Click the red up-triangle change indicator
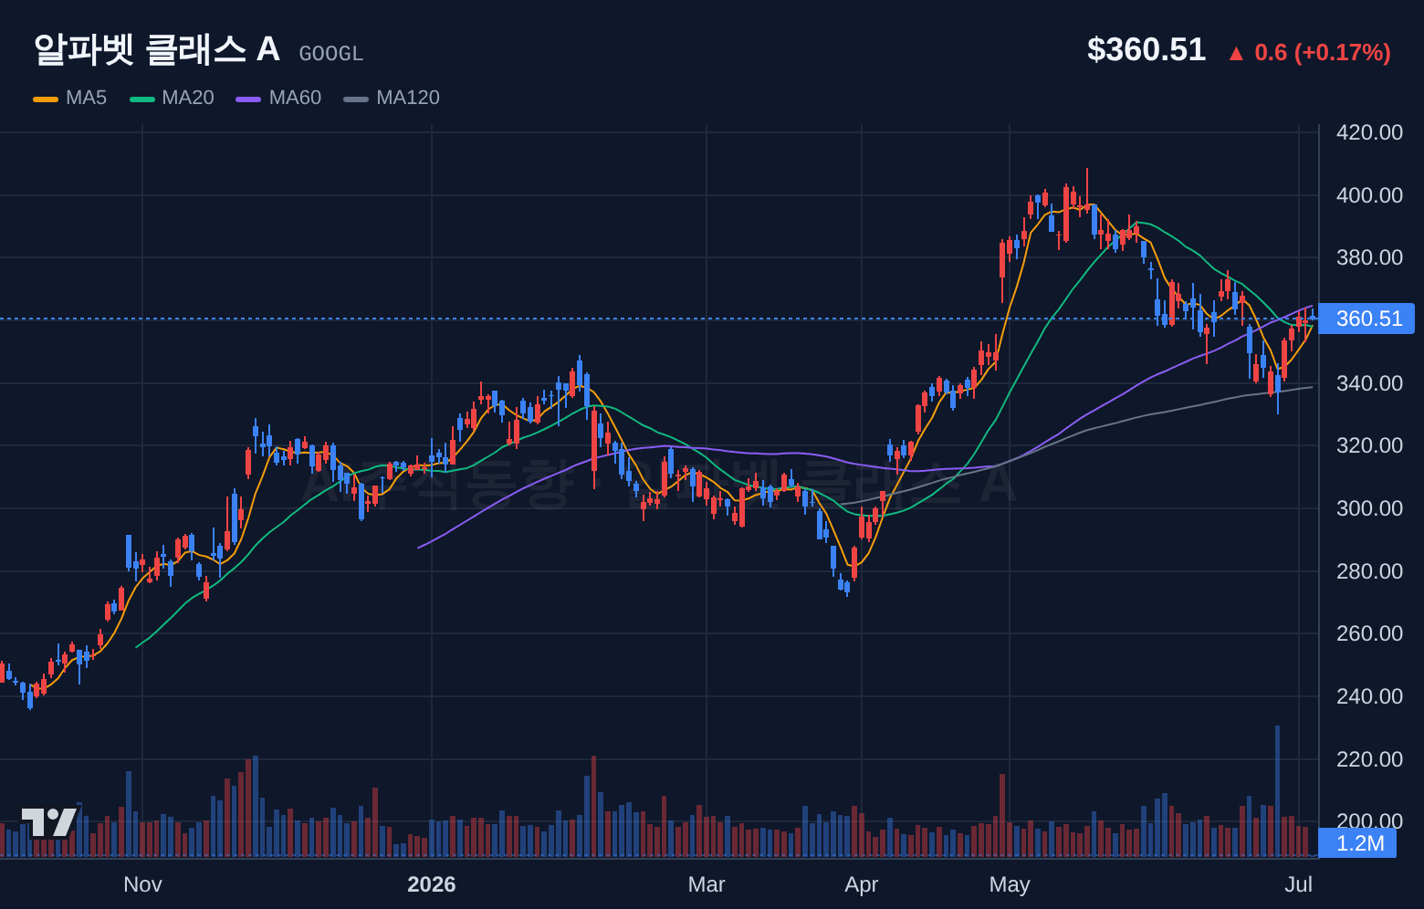The width and height of the screenshot is (1424, 909). click(1236, 54)
